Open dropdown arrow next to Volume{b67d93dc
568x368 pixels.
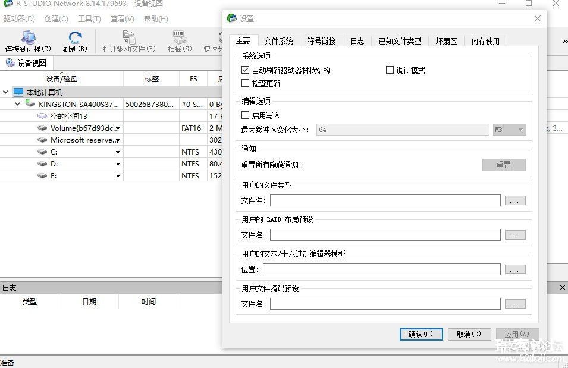pos(118,128)
